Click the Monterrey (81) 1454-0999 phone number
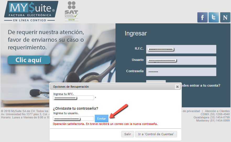The width and height of the screenshot is (231, 142). tap(213, 120)
